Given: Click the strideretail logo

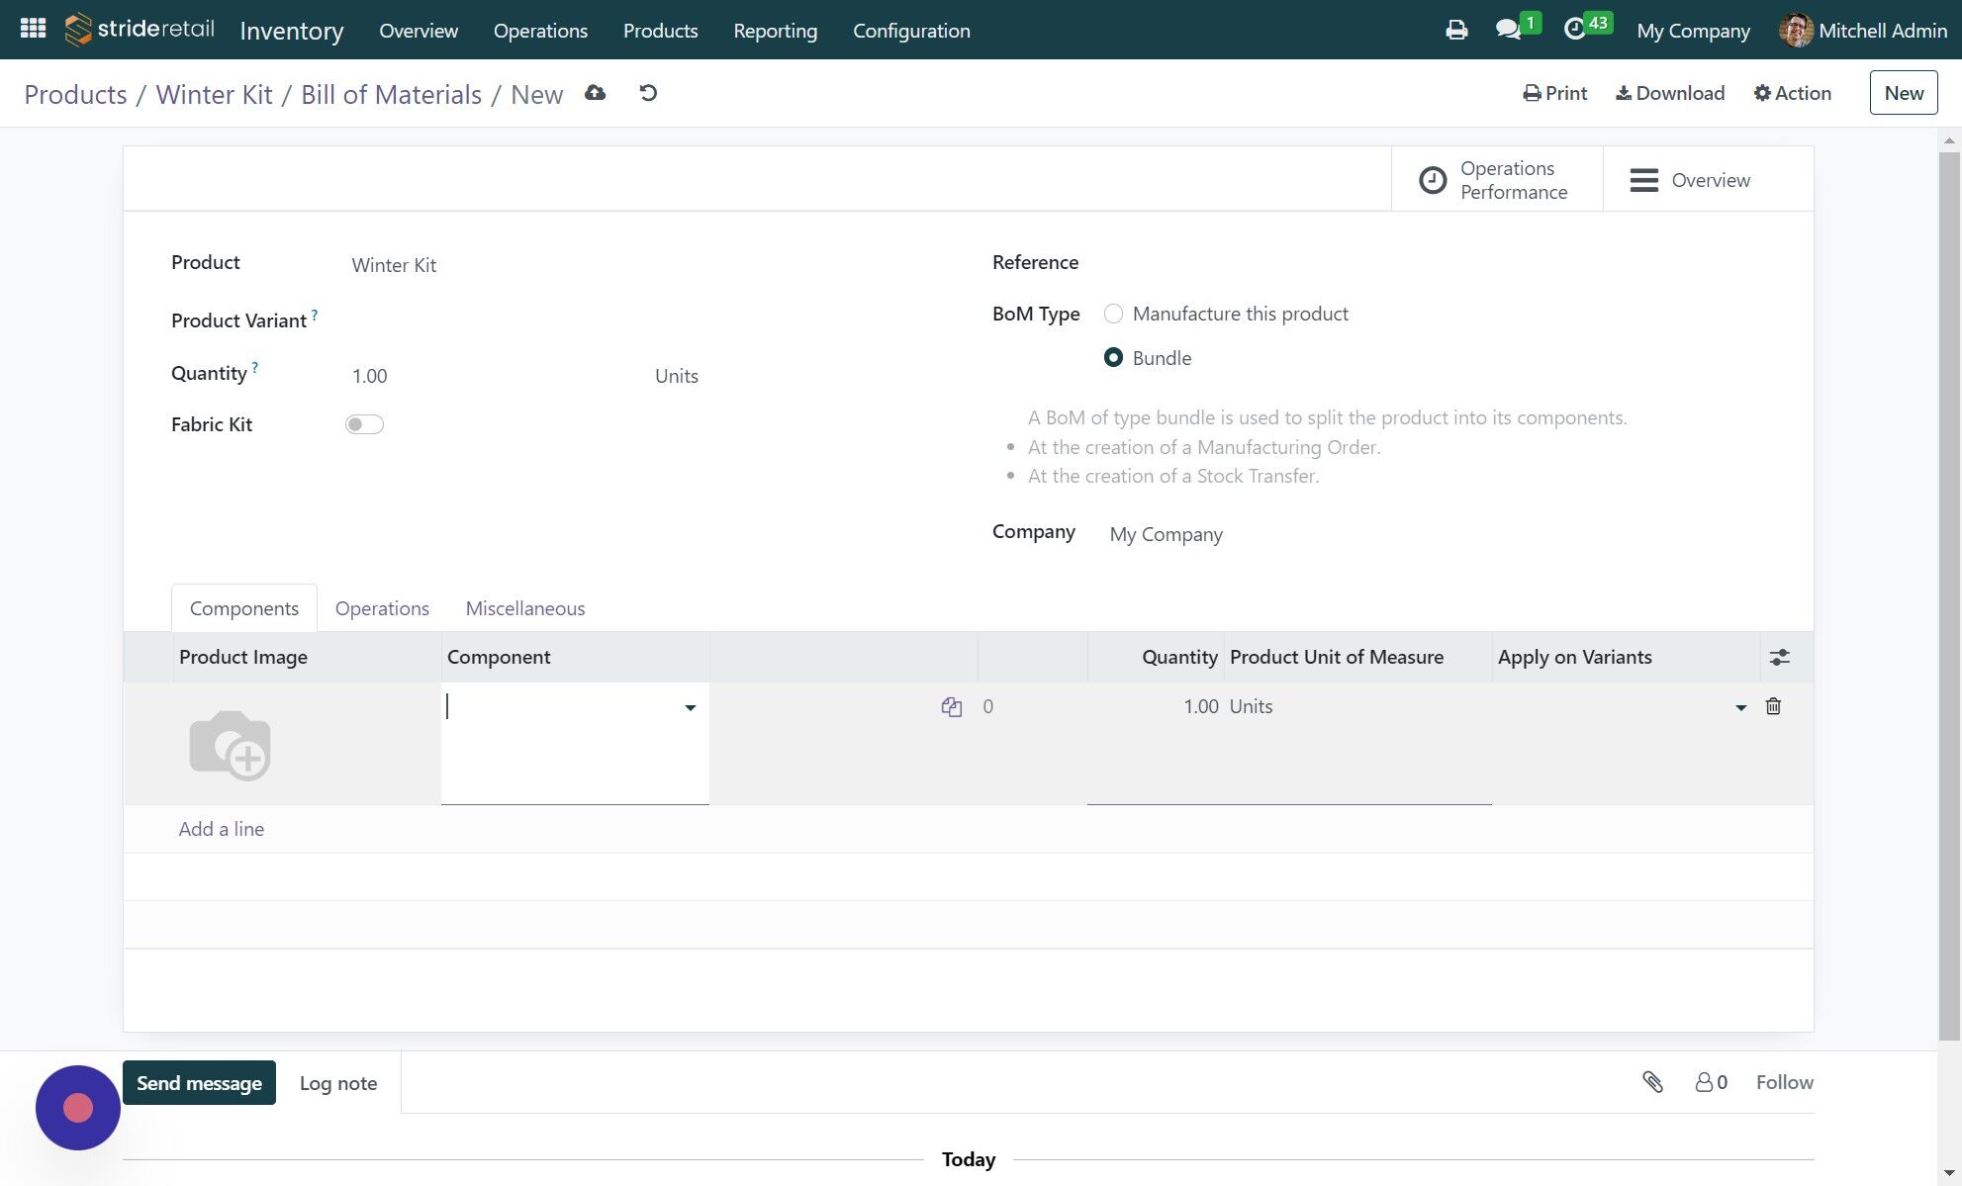Looking at the screenshot, I should (x=140, y=30).
